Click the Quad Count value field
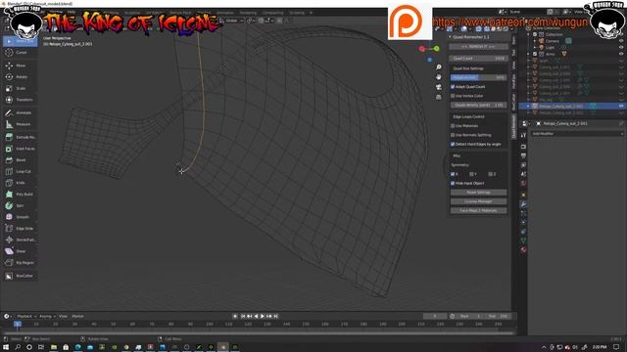Image resolution: width=627 pixels, height=352 pixels. 478,59
